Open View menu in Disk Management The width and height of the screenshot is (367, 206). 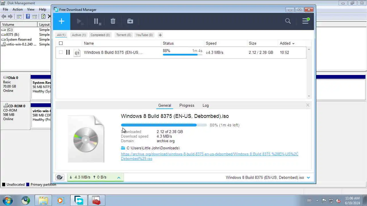click(x=31, y=9)
